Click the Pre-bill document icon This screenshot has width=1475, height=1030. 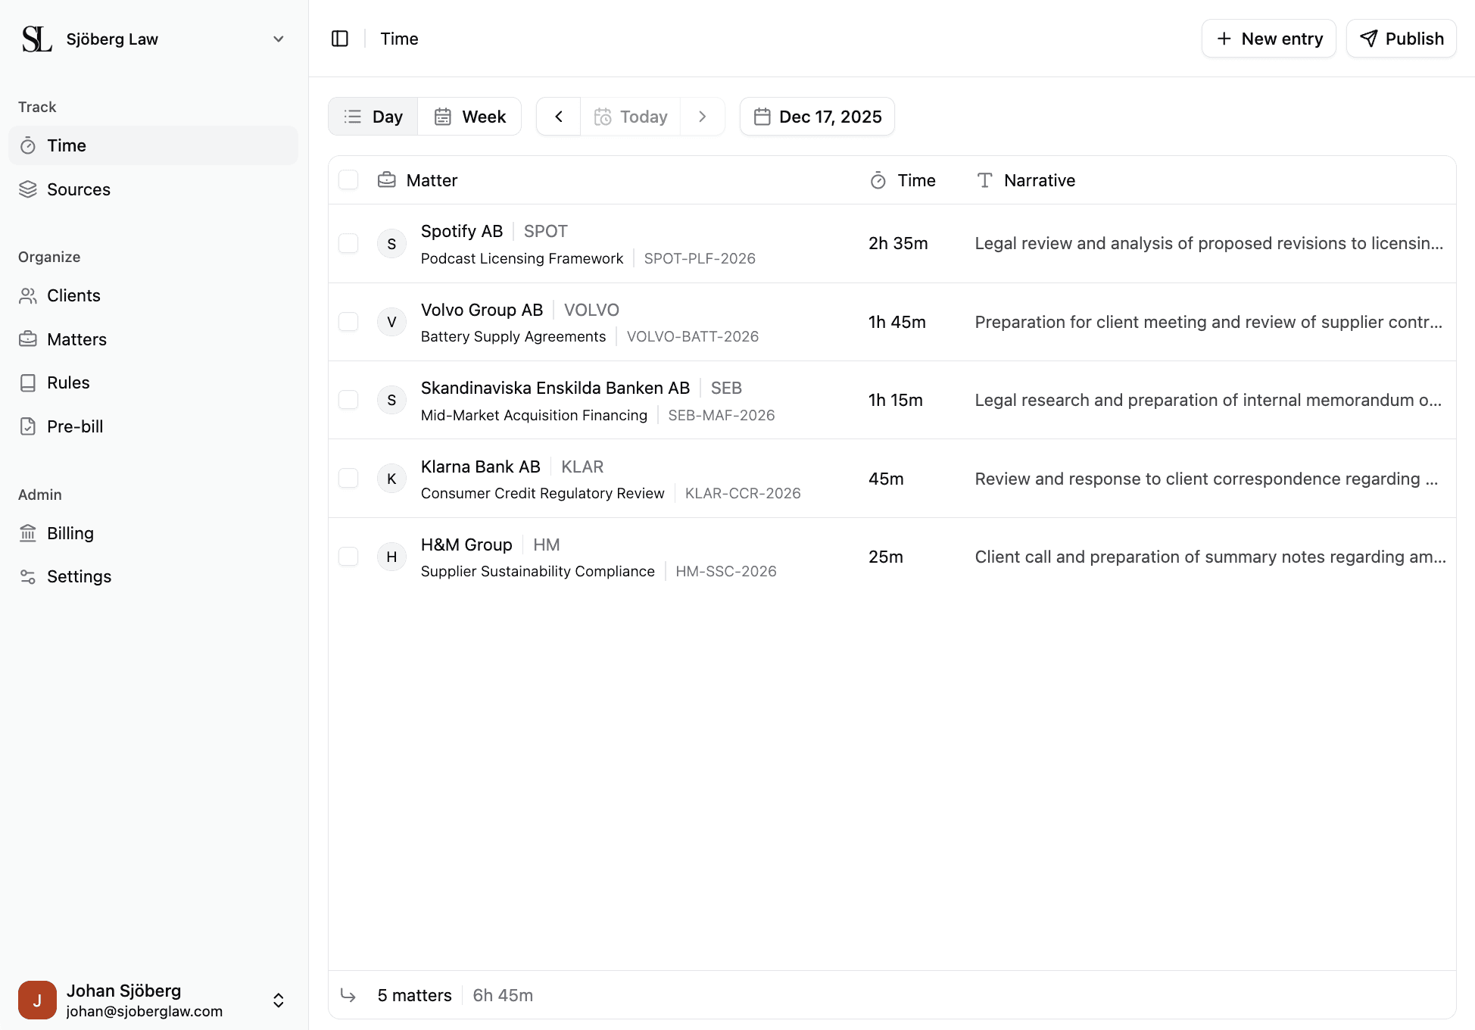(28, 426)
